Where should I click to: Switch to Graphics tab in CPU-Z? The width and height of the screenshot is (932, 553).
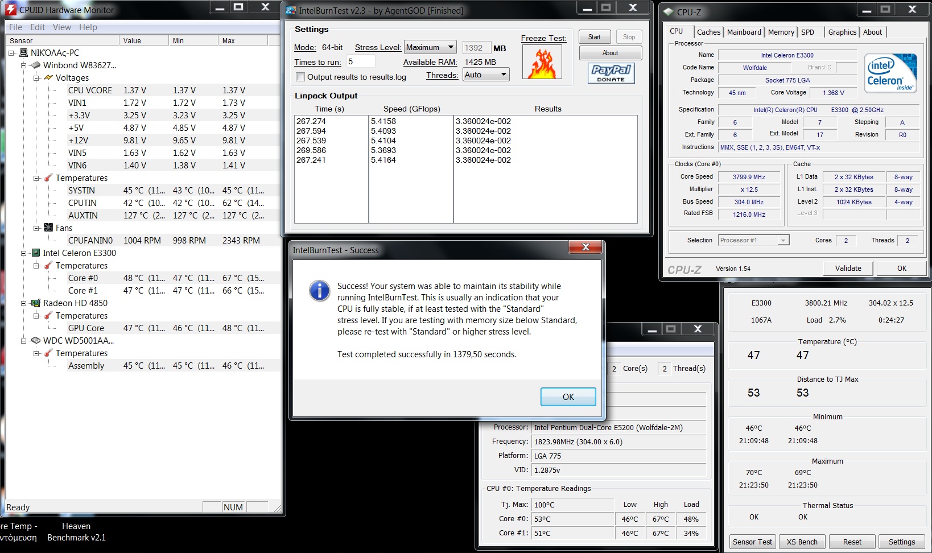coord(842,32)
